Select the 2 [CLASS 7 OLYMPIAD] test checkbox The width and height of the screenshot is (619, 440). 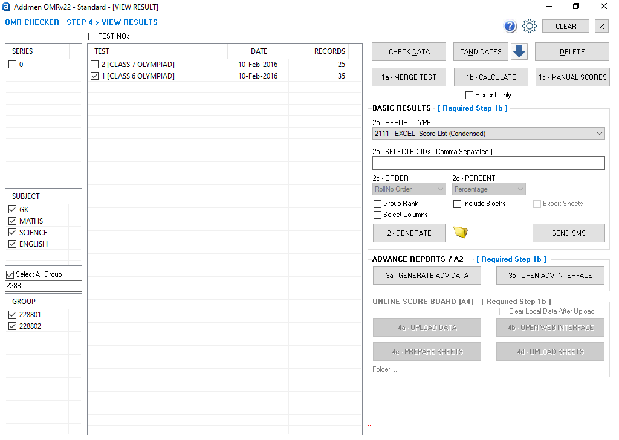pyautogui.click(x=94, y=64)
